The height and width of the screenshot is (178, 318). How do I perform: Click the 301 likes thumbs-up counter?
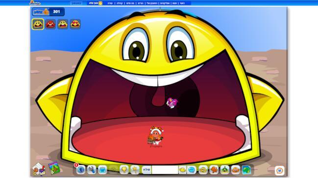click(49, 12)
